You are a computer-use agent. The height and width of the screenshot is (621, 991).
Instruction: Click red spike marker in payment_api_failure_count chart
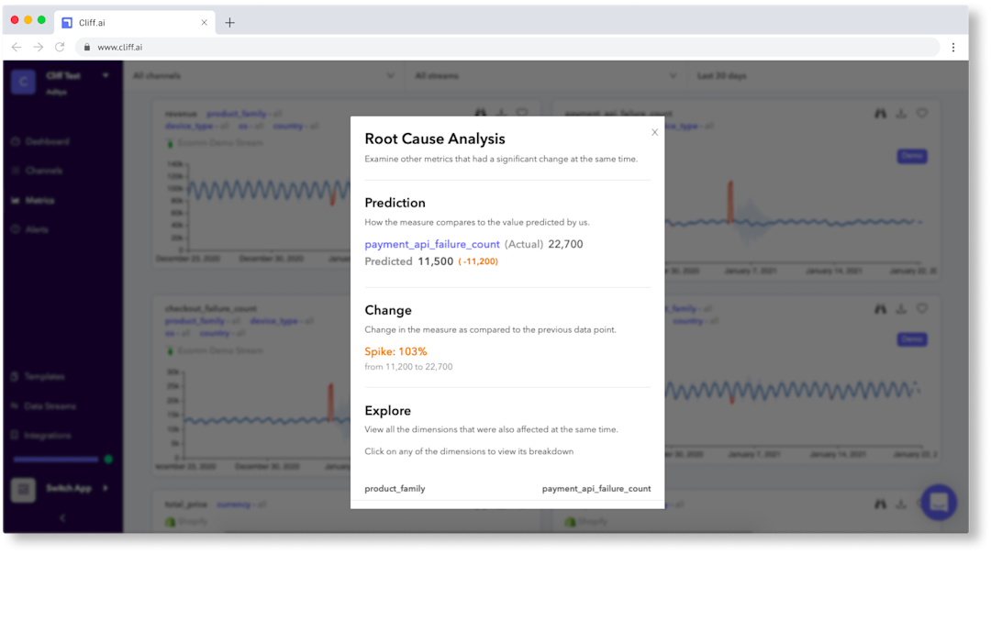pyautogui.click(x=730, y=202)
